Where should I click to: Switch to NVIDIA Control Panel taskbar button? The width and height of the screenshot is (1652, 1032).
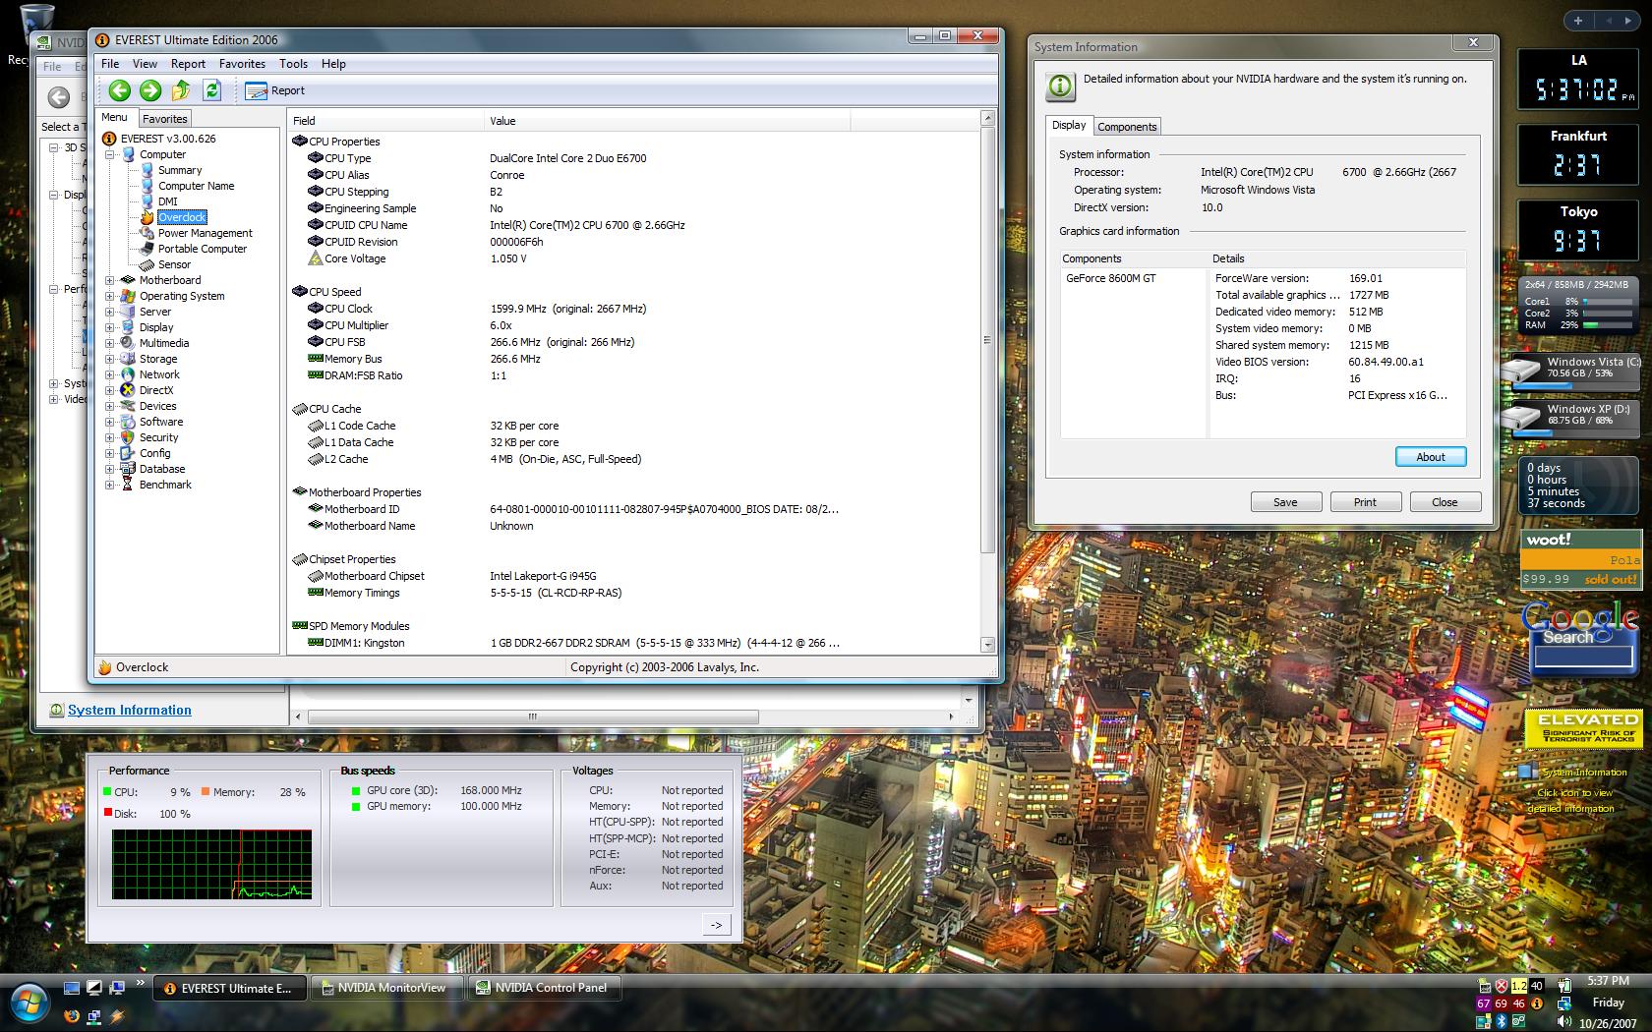tap(544, 988)
